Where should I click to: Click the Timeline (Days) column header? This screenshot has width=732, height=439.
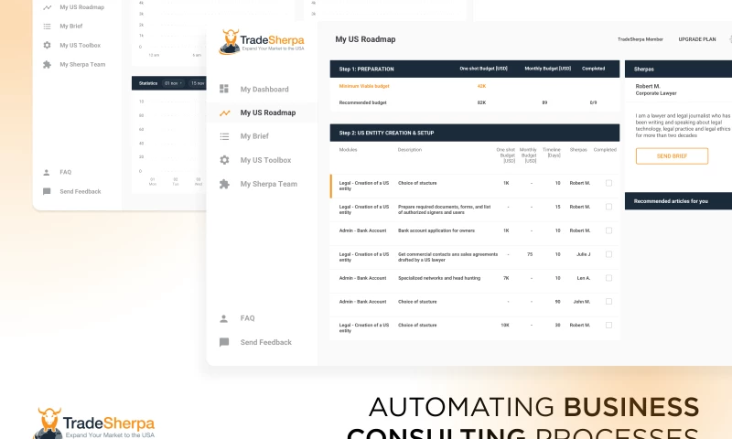tap(552, 153)
